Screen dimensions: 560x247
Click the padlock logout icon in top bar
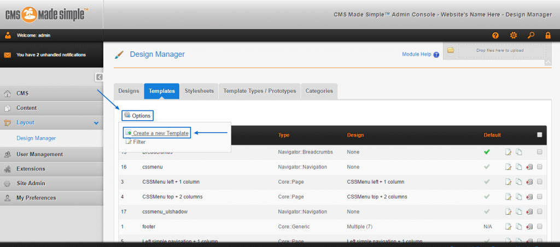pyautogui.click(x=548, y=36)
